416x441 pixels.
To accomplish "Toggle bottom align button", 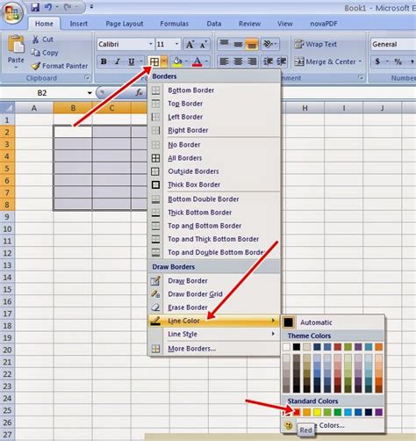I will [252, 45].
